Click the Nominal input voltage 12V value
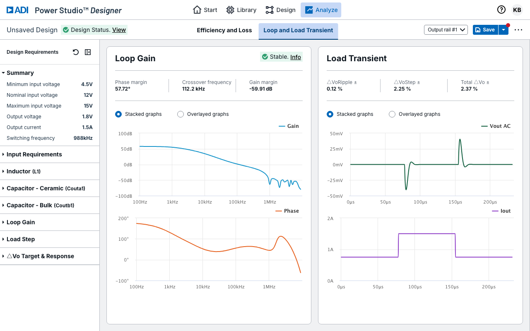Viewport: 530px width, 331px height. point(88,95)
